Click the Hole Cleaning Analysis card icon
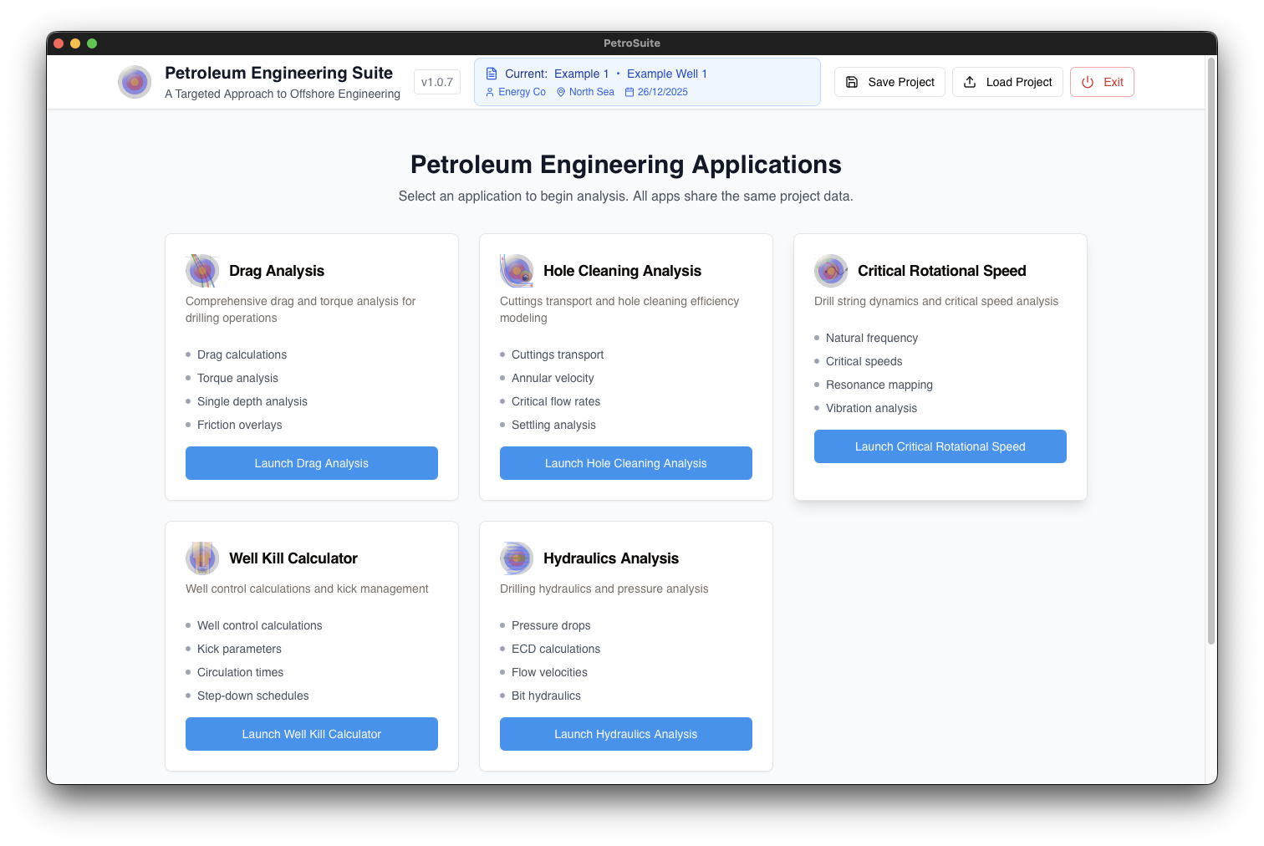 pyautogui.click(x=516, y=270)
